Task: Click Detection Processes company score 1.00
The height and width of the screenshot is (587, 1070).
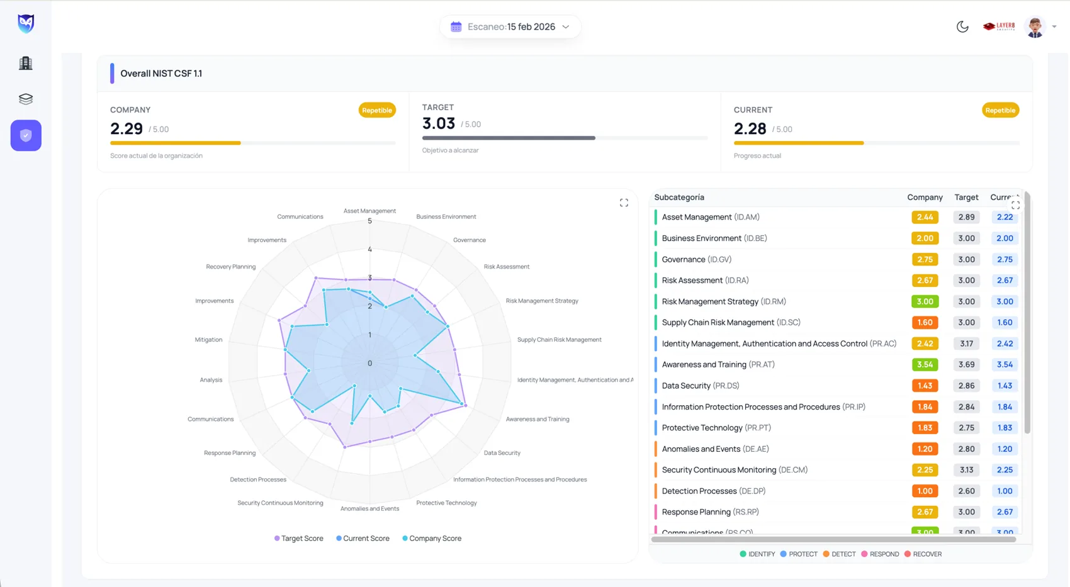Action: 925,491
